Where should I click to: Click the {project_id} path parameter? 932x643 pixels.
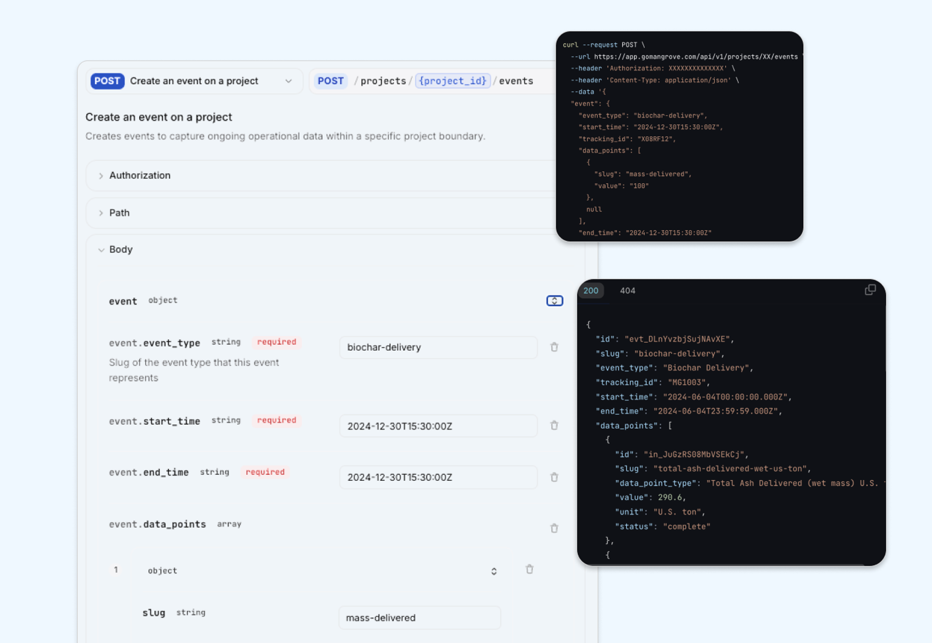tap(453, 81)
